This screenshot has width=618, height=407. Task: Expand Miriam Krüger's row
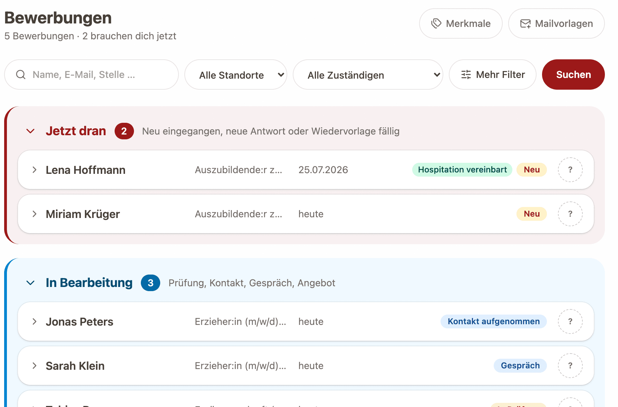[34, 214]
